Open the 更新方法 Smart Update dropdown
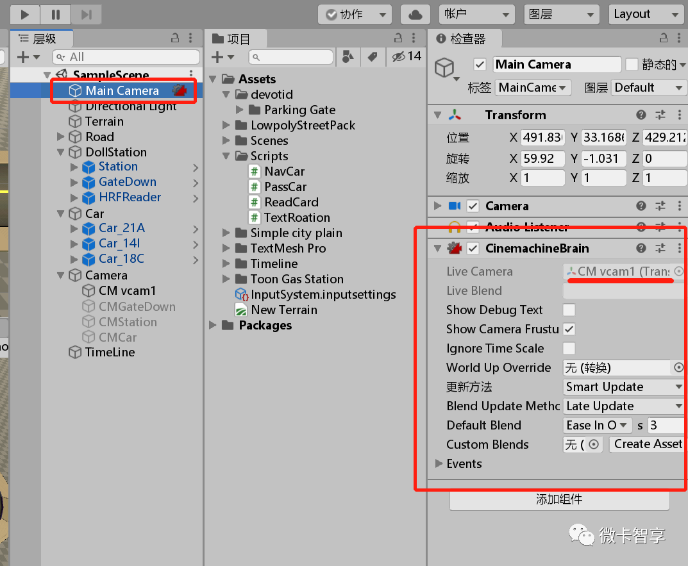Image resolution: width=688 pixels, height=566 pixels. [624, 387]
